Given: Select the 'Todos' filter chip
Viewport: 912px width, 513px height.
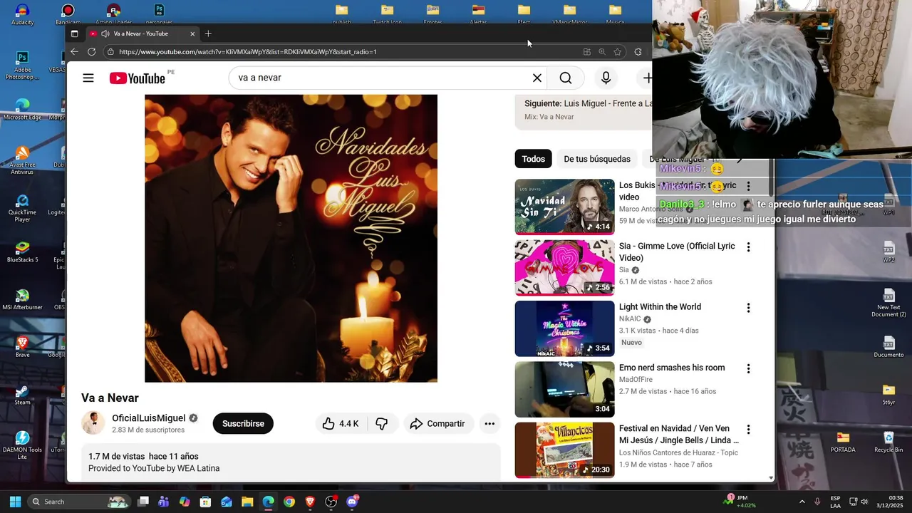Looking at the screenshot, I should 533,159.
